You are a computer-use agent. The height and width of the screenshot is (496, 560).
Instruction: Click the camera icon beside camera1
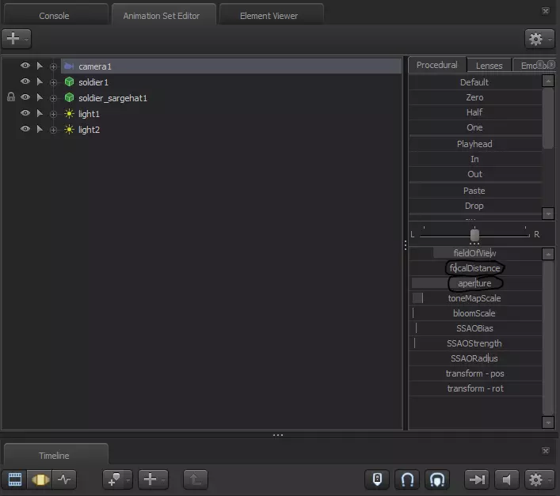(x=69, y=66)
